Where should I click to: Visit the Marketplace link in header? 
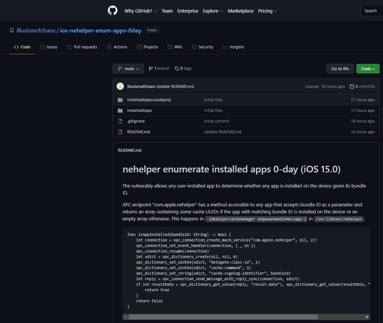(240, 11)
